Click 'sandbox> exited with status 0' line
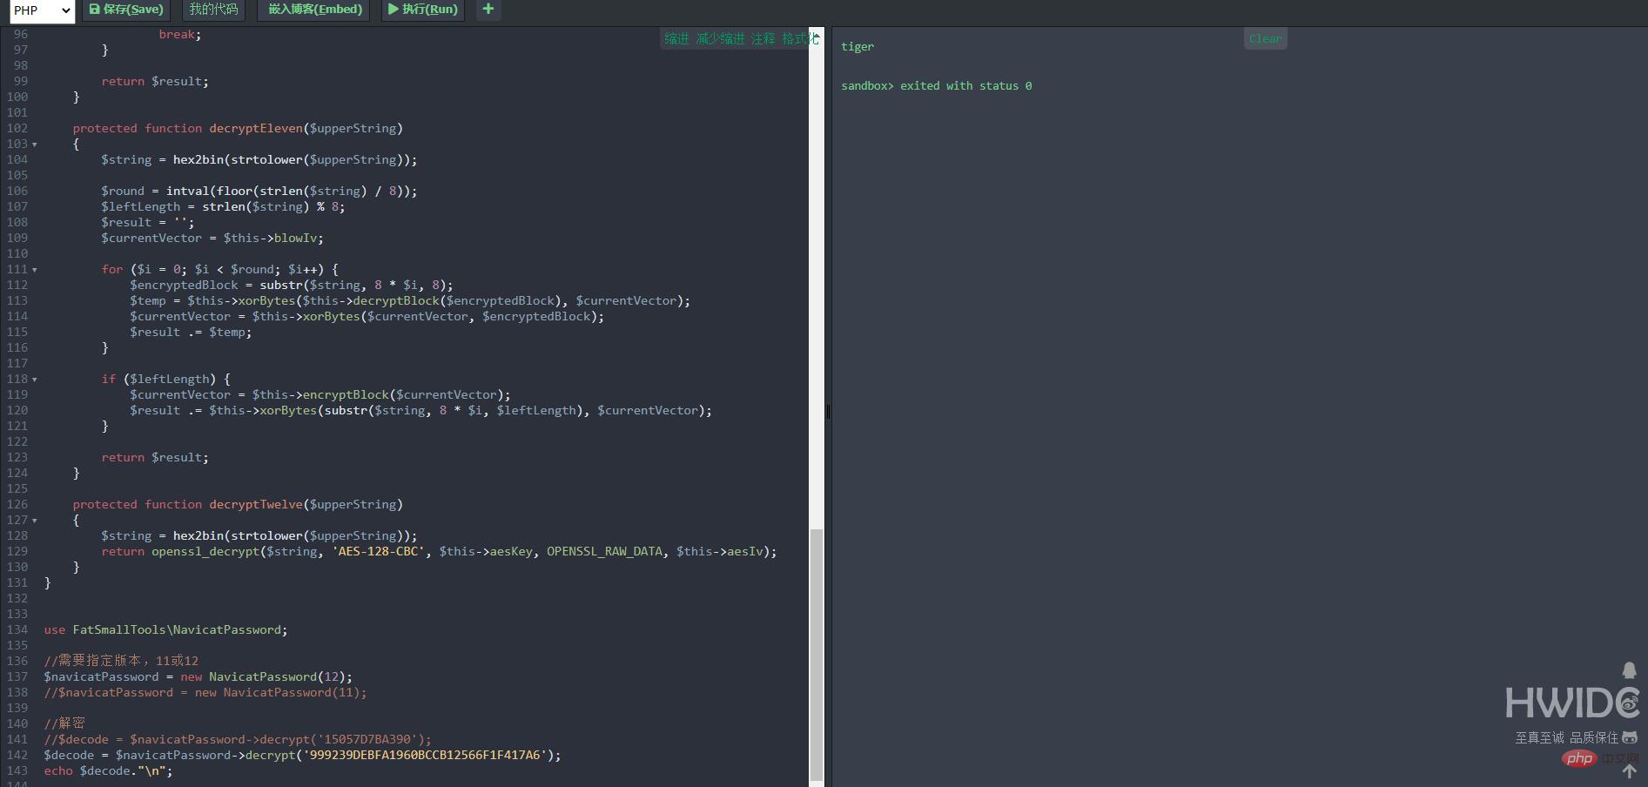The width and height of the screenshot is (1648, 787). tap(937, 86)
